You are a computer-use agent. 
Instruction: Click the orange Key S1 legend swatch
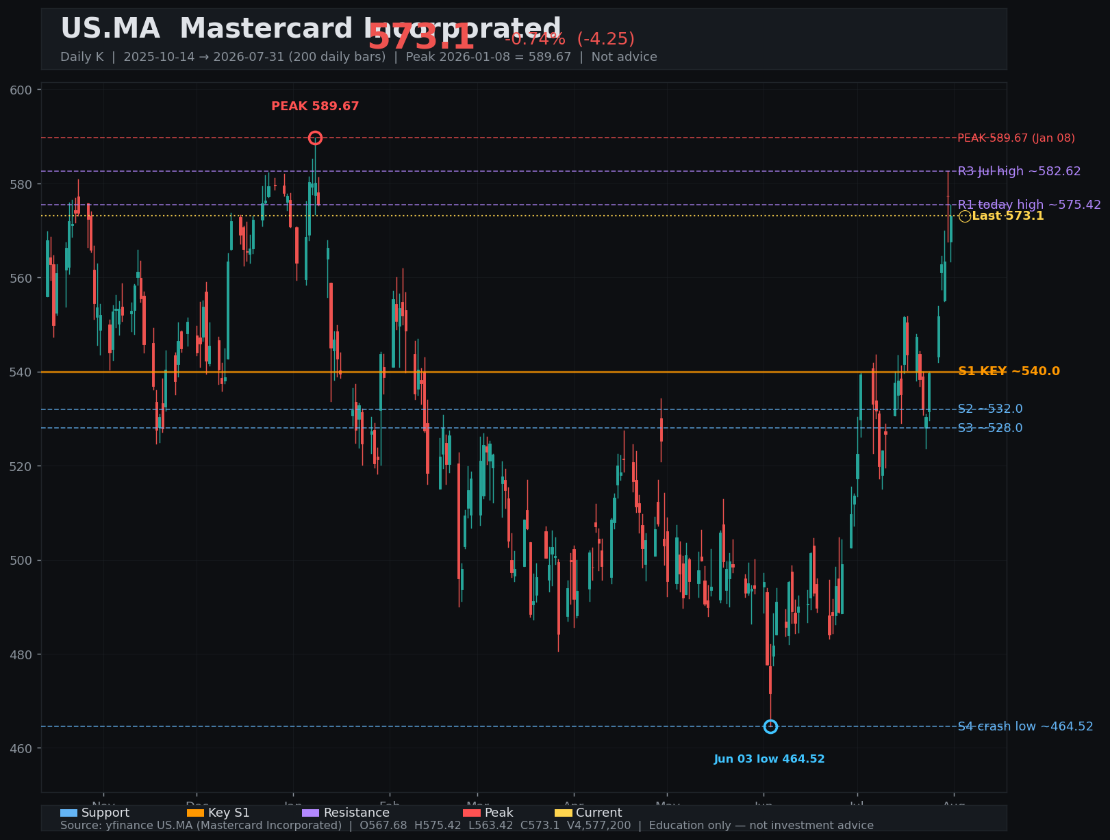coord(195,813)
